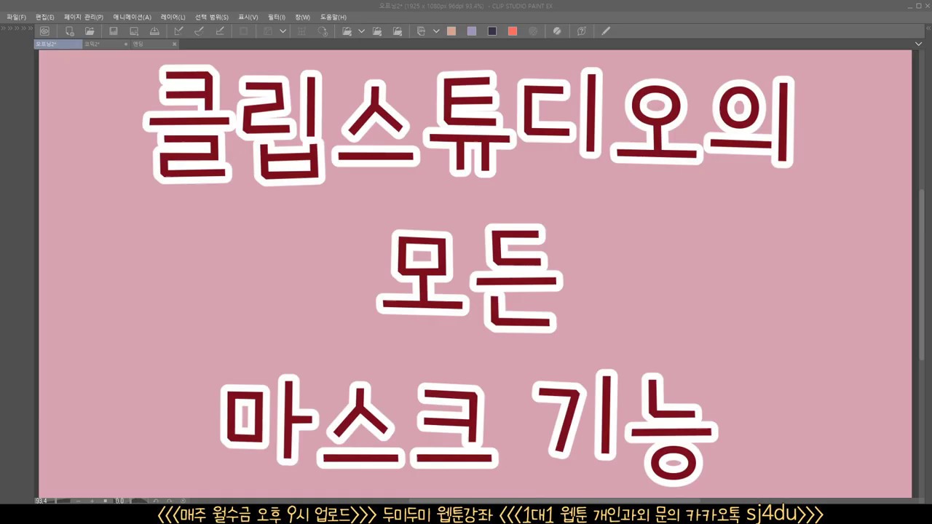Click the Save icon in the command bar
The width and height of the screenshot is (932, 524).
(114, 31)
